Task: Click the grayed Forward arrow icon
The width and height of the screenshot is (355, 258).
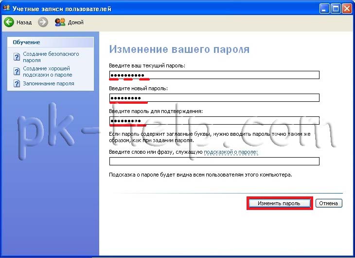Action: (43, 22)
